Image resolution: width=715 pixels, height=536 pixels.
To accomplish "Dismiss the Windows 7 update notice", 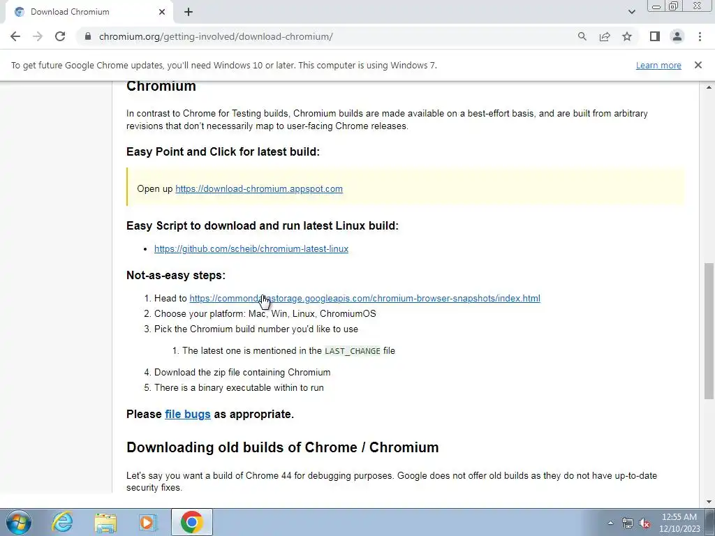I will [698, 65].
